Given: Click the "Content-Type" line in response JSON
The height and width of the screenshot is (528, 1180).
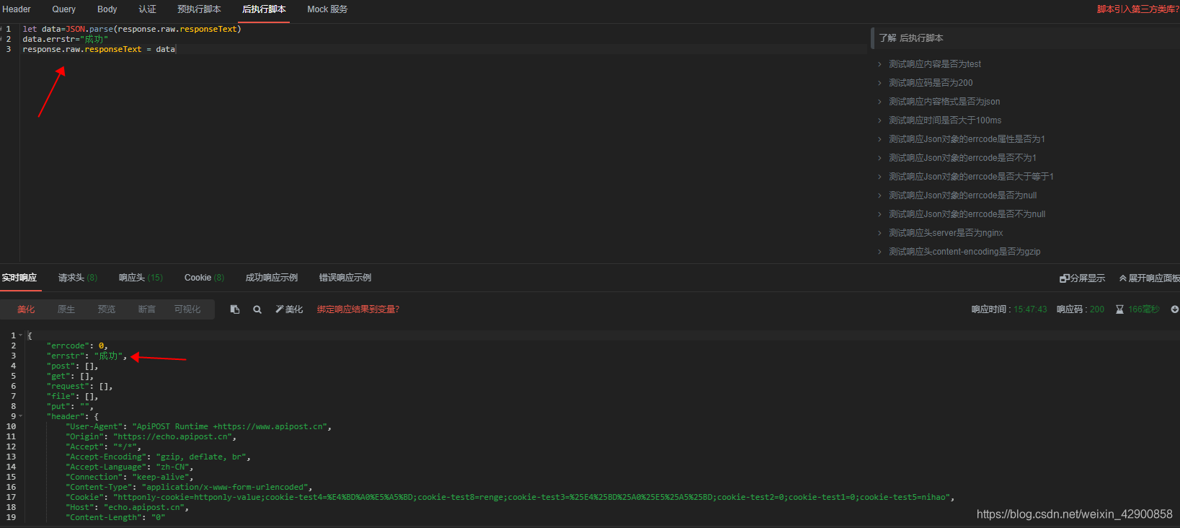Looking at the screenshot, I should click(189, 487).
